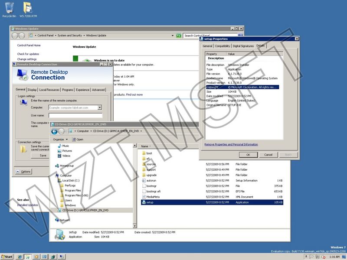Viewport: 347px width, 260px height.
Task: Click Forward button in Windows Update window
Action: (x=21, y=36)
